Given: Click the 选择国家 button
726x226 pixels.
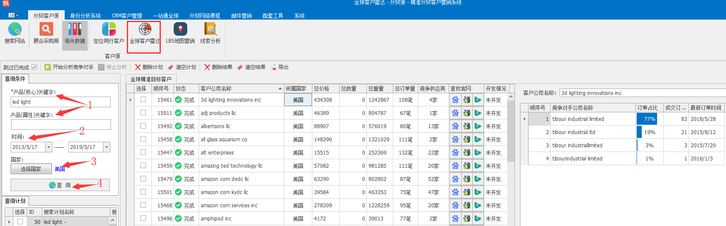Looking at the screenshot, I should point(31,169).
